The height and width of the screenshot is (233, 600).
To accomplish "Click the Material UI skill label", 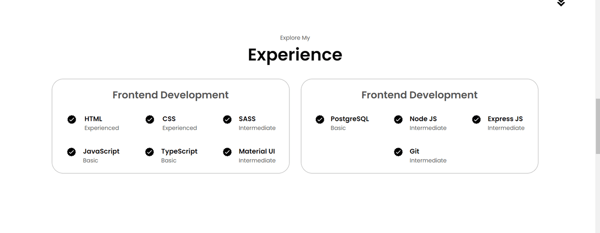I will tap(257, 151).
